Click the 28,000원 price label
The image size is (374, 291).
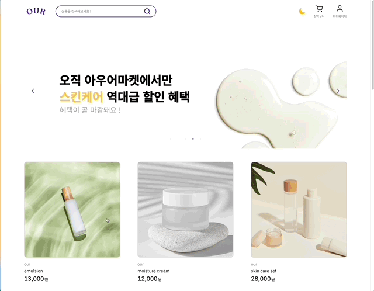coord(263,279)
